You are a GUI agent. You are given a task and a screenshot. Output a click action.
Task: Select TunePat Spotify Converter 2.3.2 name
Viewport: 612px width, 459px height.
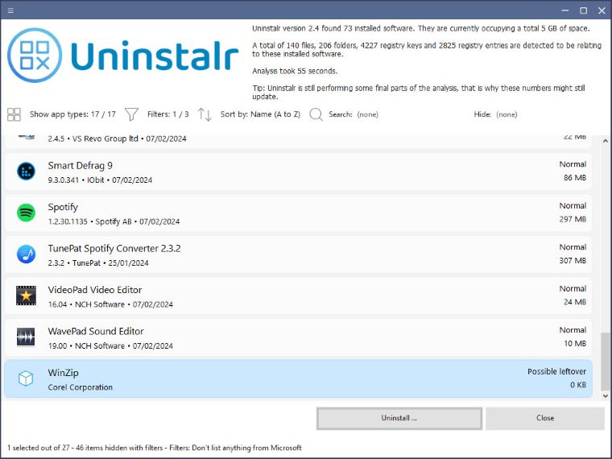[x=114, y=249]
